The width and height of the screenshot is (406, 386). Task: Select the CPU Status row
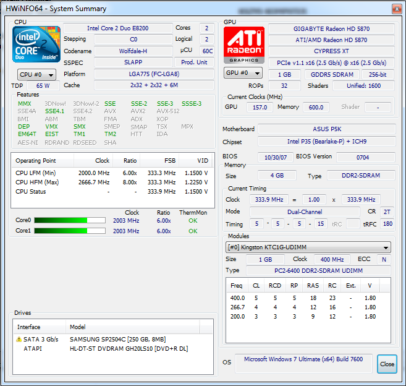[112, 192]
